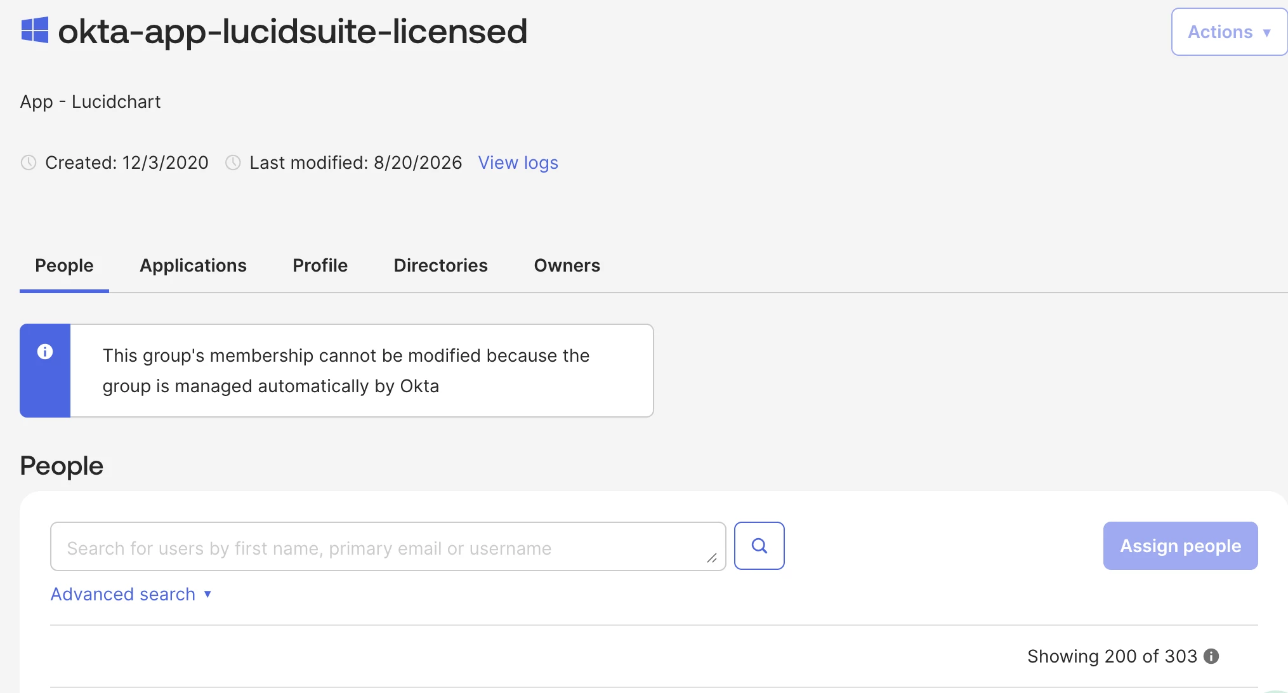
Task: Go to the Directories tab
Action: point(440,265)
